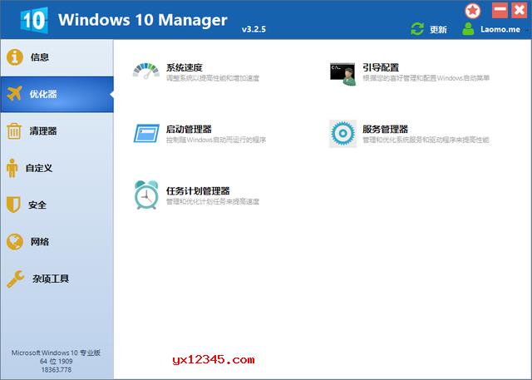Click the airplane optimizer icon
532x380 pixels.
(14, 93)
